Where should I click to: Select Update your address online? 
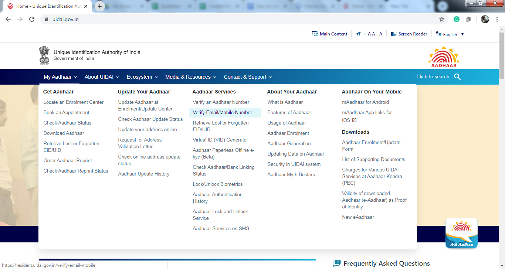coord(148,130)
